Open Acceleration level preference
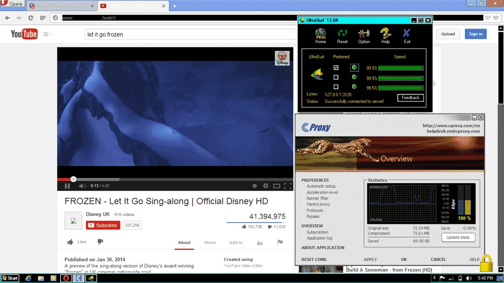The image size is (504, 283). coord(322,192)
